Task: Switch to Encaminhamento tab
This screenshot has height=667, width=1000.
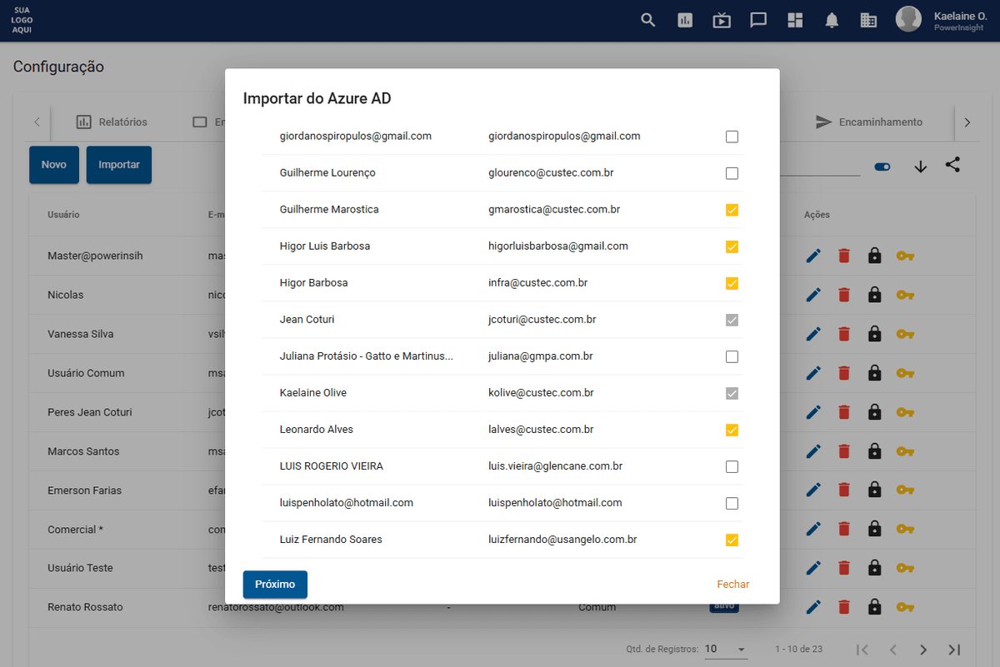Action: tap(869, 122)
